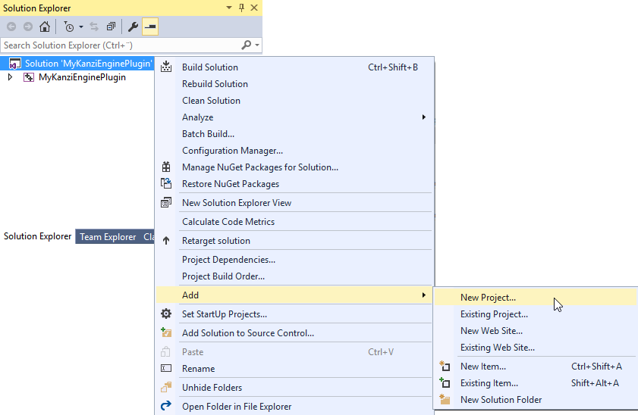Click the Pending Changes Filter clock icon
The width and height of the screenshot is (638, 415).
[x=68, y=27]
